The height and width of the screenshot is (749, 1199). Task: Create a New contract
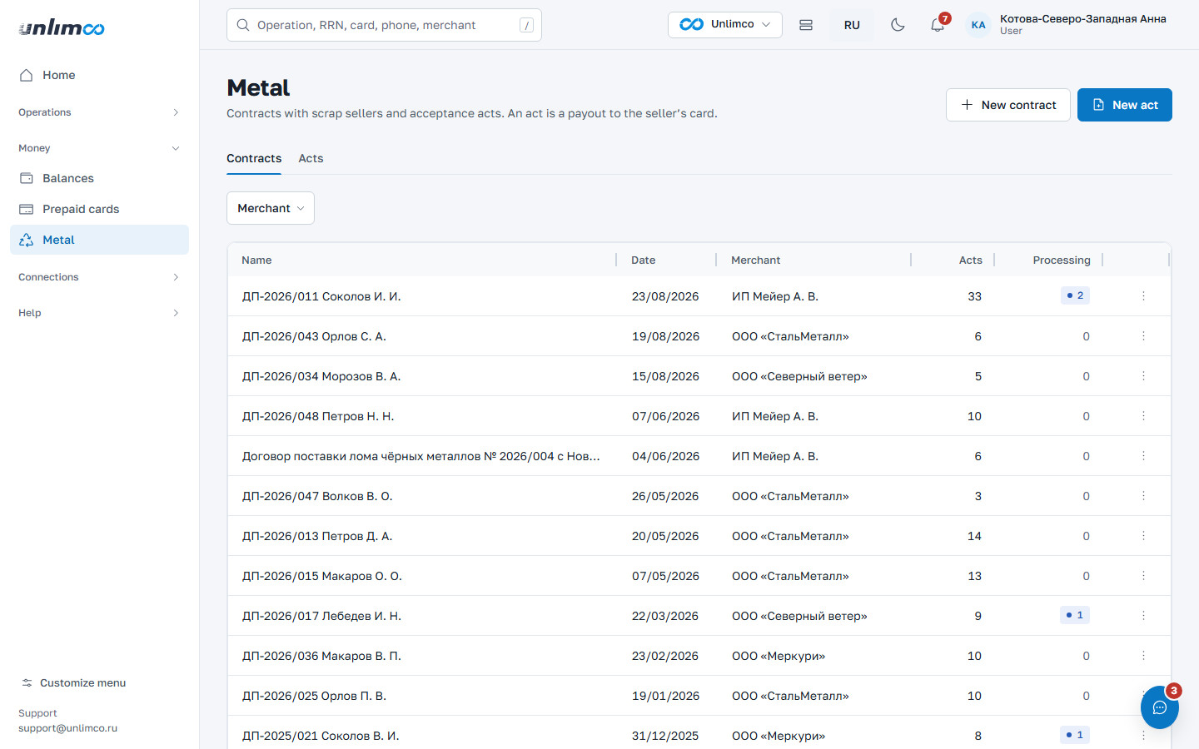coord(1008,105)
